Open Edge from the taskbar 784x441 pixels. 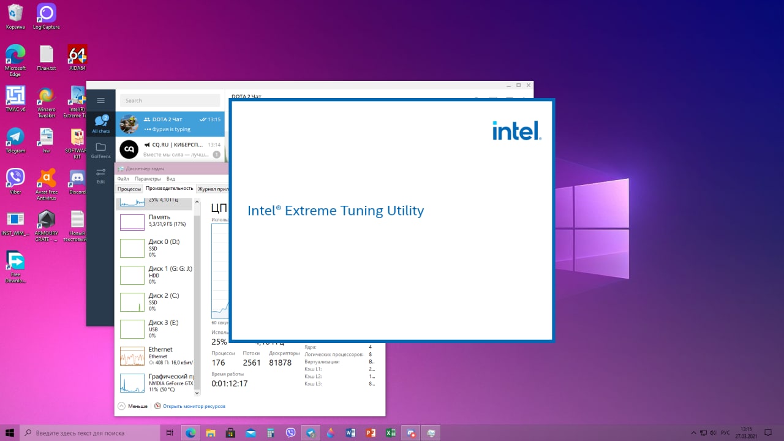coord(190,432)
